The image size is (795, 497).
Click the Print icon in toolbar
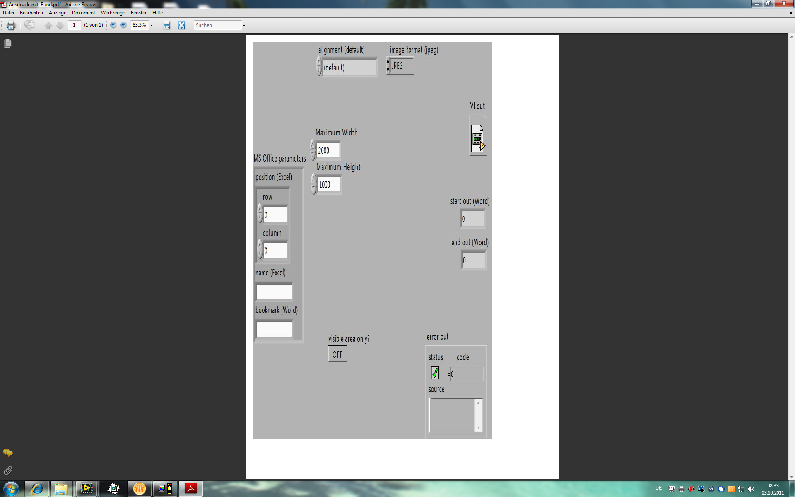[x=11, y=25]
